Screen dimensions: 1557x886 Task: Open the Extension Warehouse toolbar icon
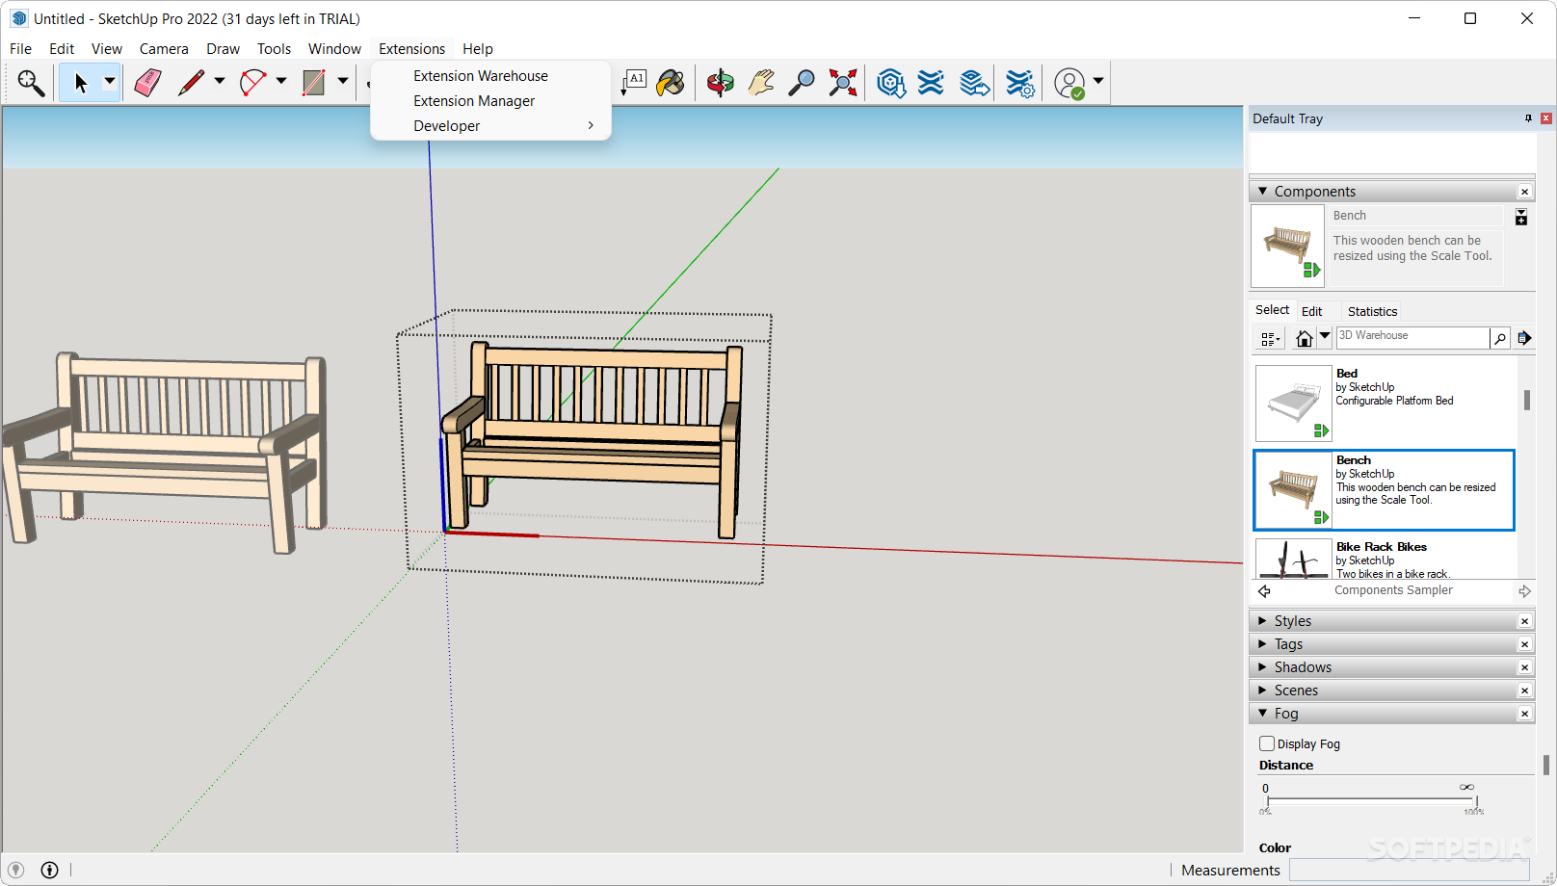[x=931, y=84]
